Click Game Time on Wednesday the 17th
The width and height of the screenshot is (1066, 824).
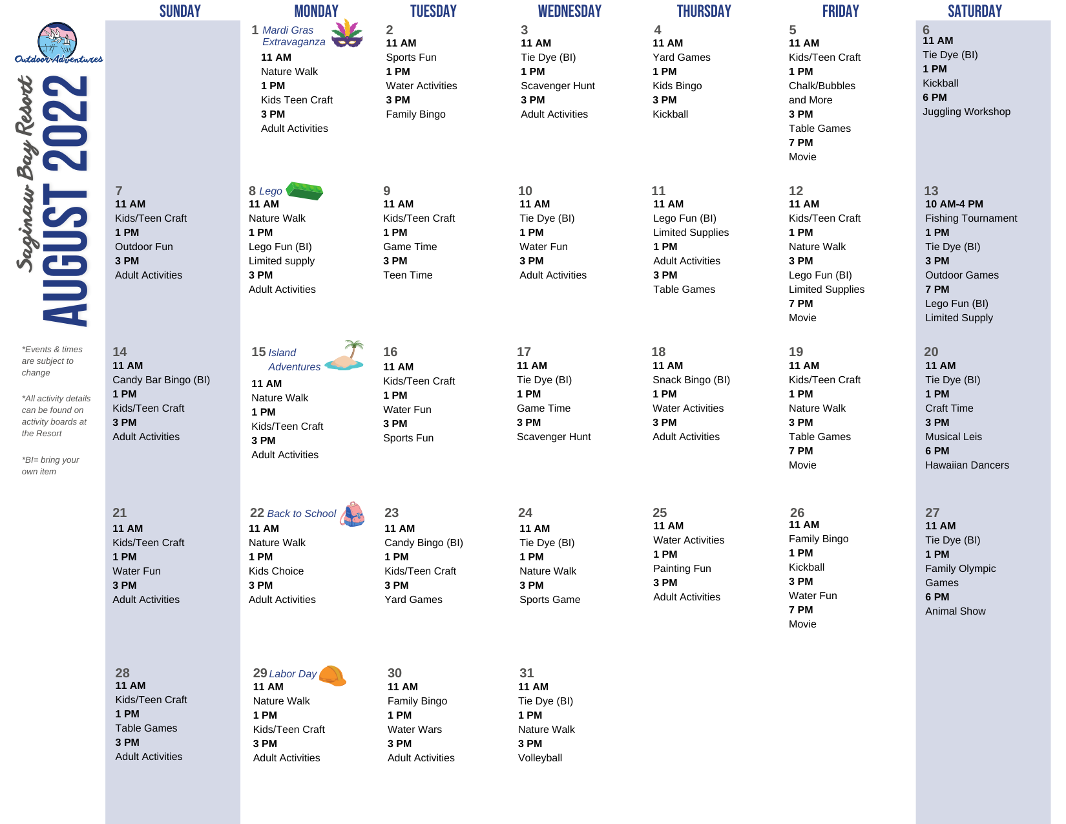click(543, 408)
